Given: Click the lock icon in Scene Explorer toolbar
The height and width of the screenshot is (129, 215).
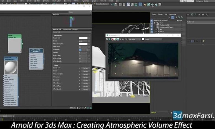Looking at the screenshot, I should coord(176,18).
